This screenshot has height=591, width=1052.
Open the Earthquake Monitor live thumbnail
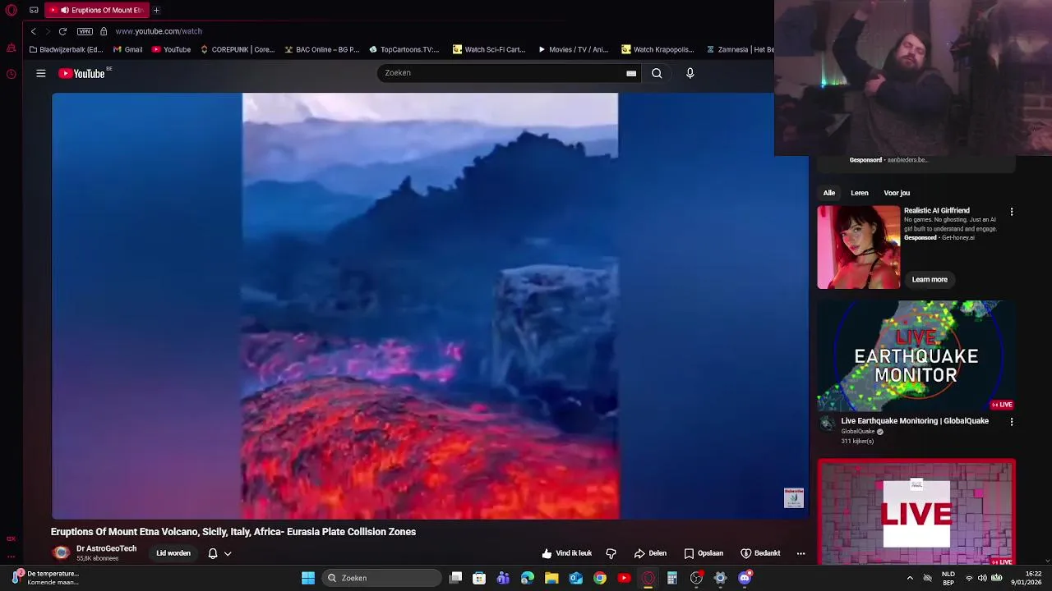(x=916, y=356)
